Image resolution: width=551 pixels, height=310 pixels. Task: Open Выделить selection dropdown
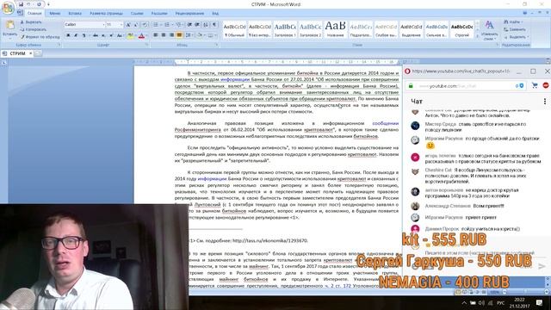[x=517, y=37]
